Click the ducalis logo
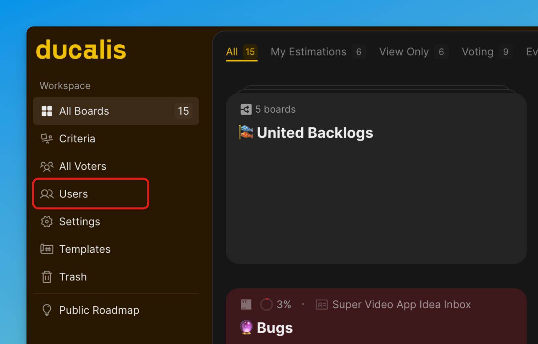The width and height of the screenshot is (538, 344). [x=81, y=50]
